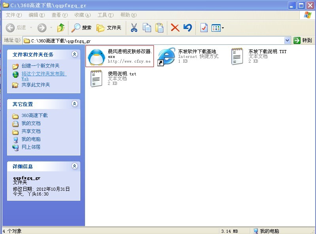Click the Back arrow button

(10, 28)
